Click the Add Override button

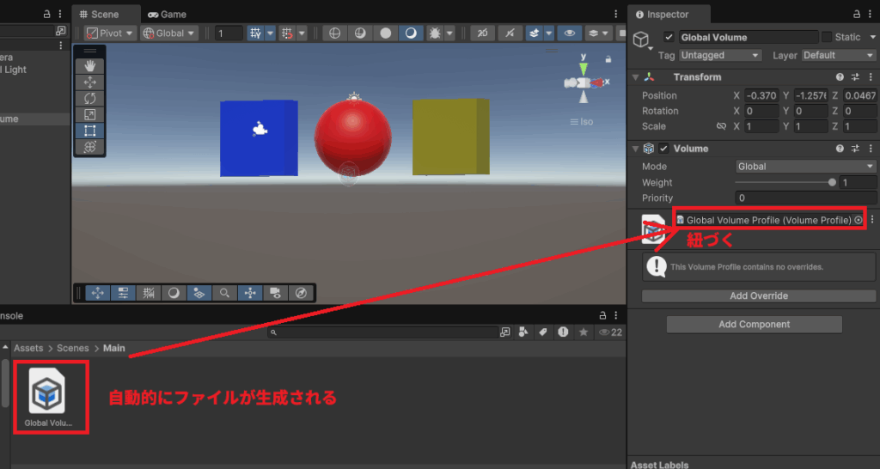point(758,296)
